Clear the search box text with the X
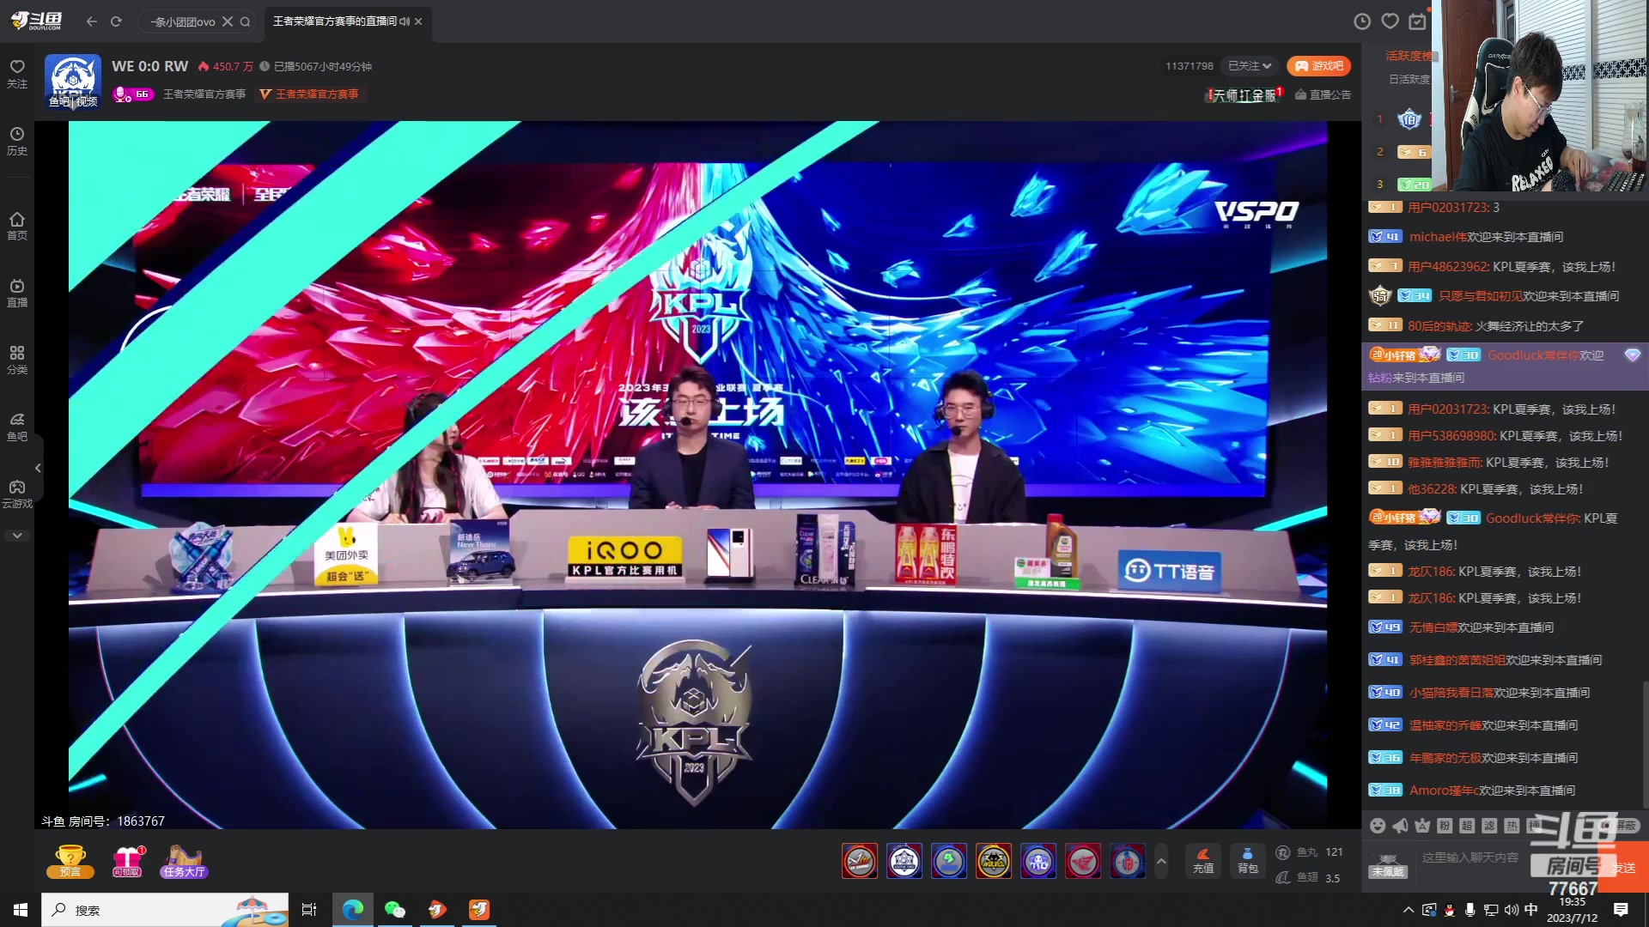The width and height of the screenshot is (1649, 927). point(228,21)
